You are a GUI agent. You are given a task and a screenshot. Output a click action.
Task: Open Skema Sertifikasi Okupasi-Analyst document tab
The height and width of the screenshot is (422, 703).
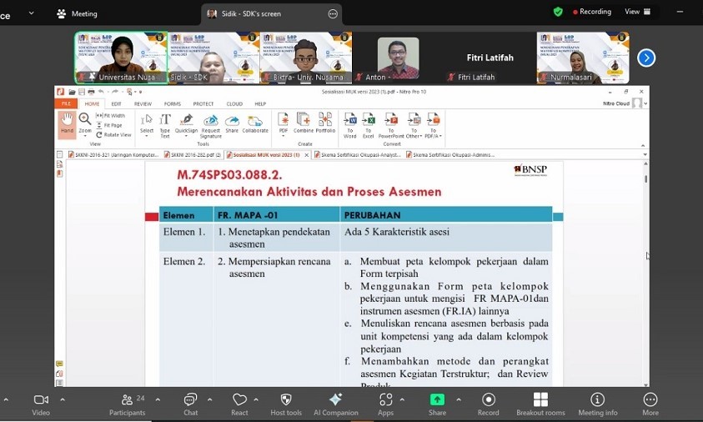[357, 155]
